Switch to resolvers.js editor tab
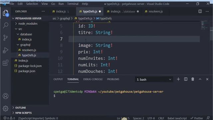This screenshot has height=120, width=213. click(155, 11)
